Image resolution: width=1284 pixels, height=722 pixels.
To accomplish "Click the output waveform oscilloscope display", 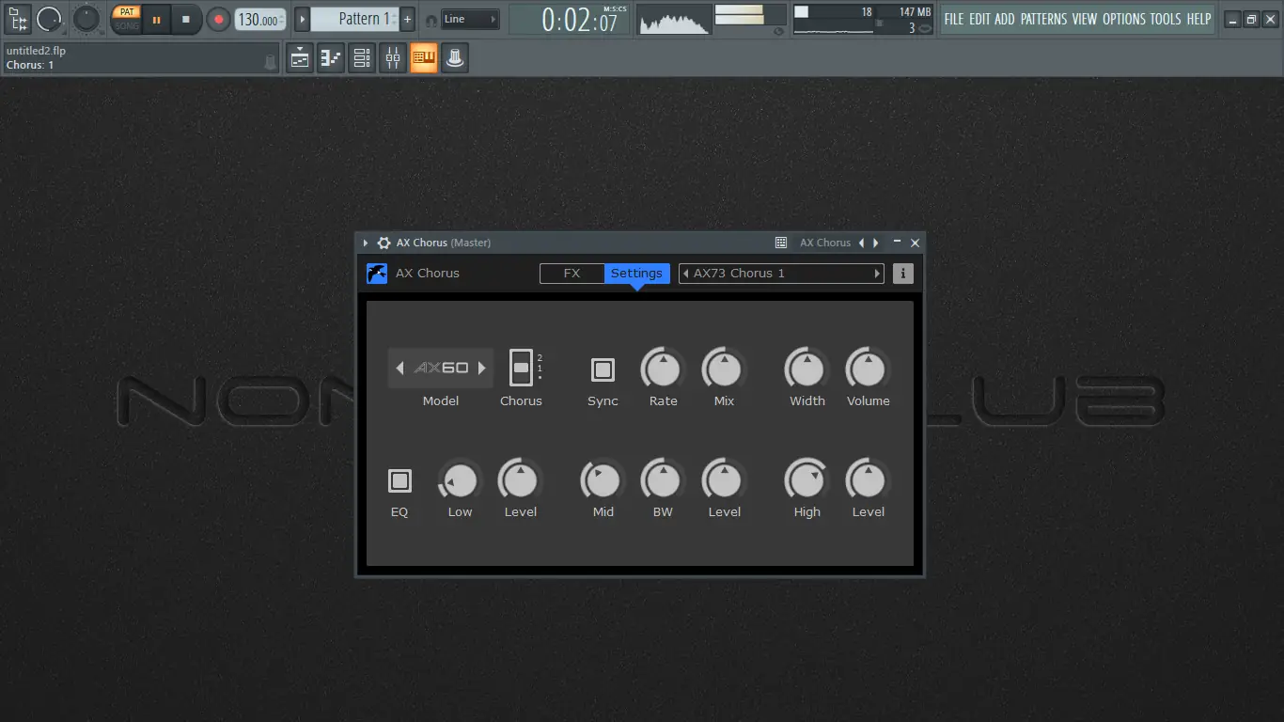I will click(675, 20).
